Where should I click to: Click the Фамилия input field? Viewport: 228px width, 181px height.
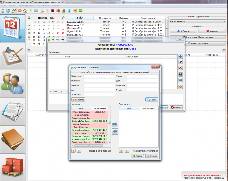point(99,86)
